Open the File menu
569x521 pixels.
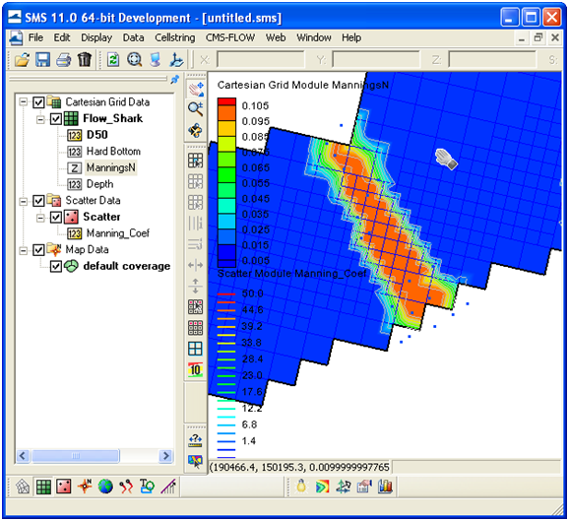pos(35,37)
